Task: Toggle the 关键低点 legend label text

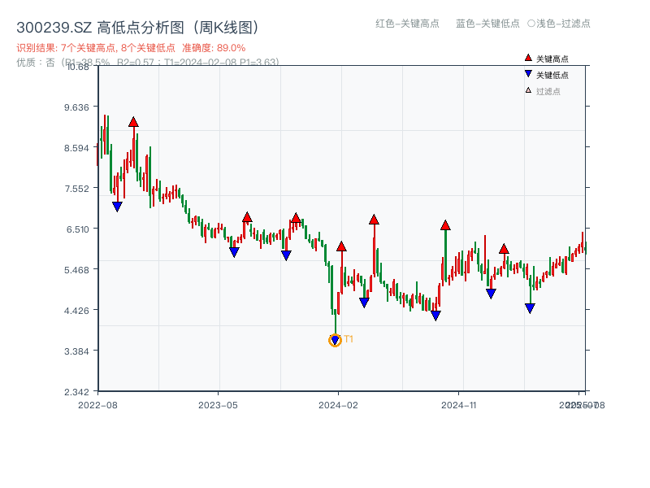Action: tap(552, 75)
